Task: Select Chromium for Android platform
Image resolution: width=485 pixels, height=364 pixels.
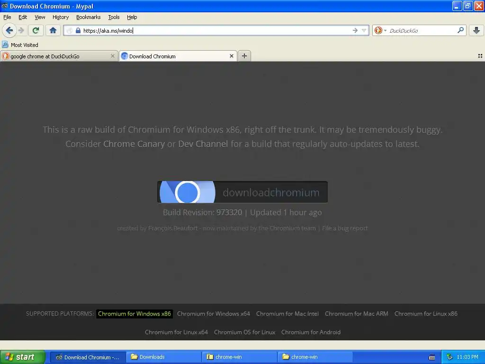Action: tap(311, 332)
